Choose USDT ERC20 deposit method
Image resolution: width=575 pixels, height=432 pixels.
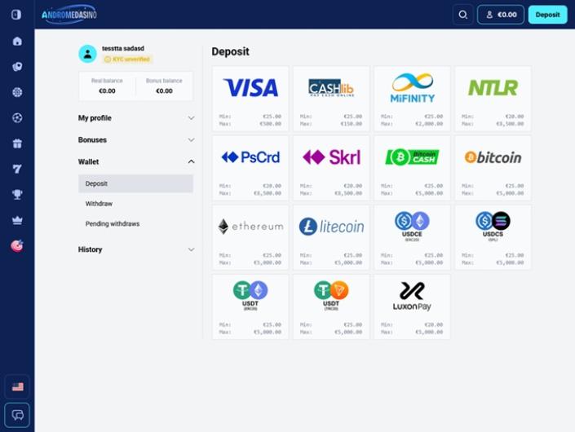(x=250, y=306)
